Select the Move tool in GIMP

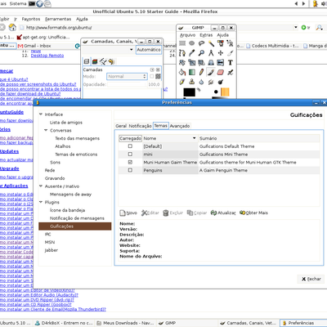pos(221,53)
